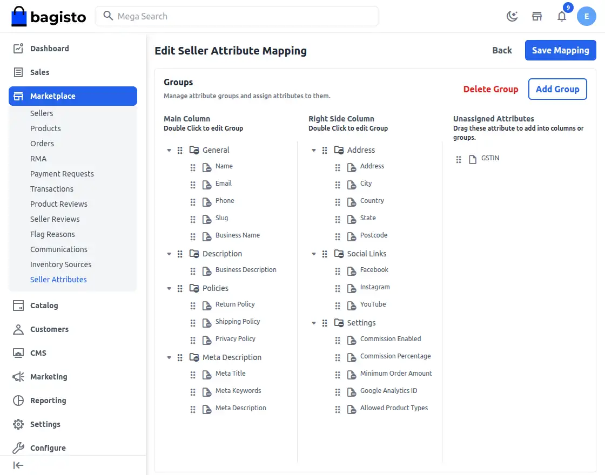Open the Seller Attributes menu item
The height and width of the screenshot is (475, 605).
[x=58, y=279]
